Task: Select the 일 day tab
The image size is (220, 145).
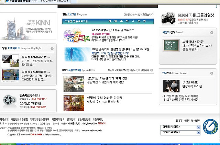Action: [x=144, y=21]
